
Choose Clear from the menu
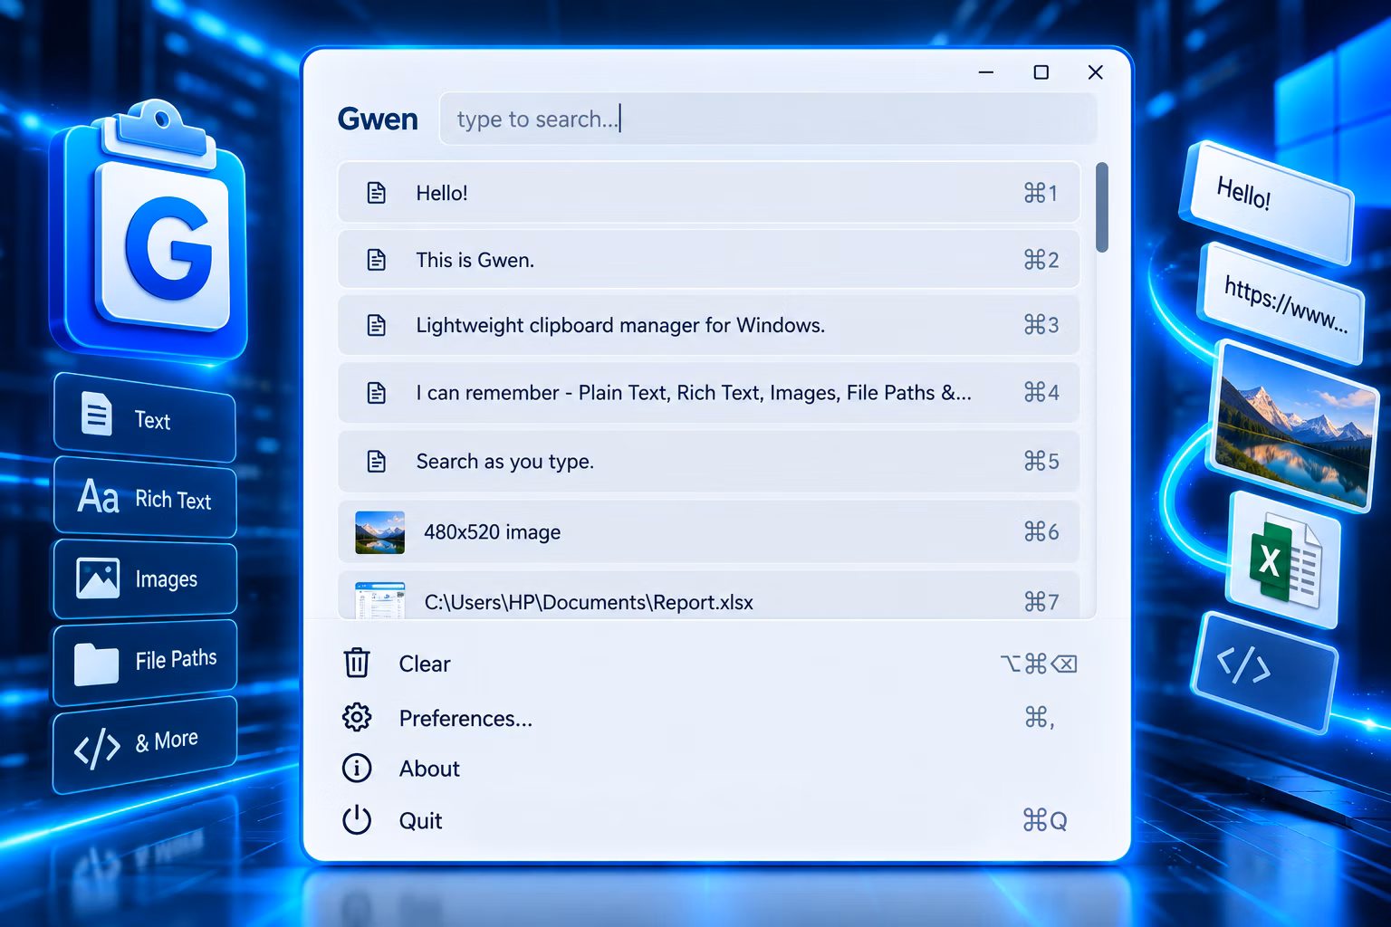point(709,664)
